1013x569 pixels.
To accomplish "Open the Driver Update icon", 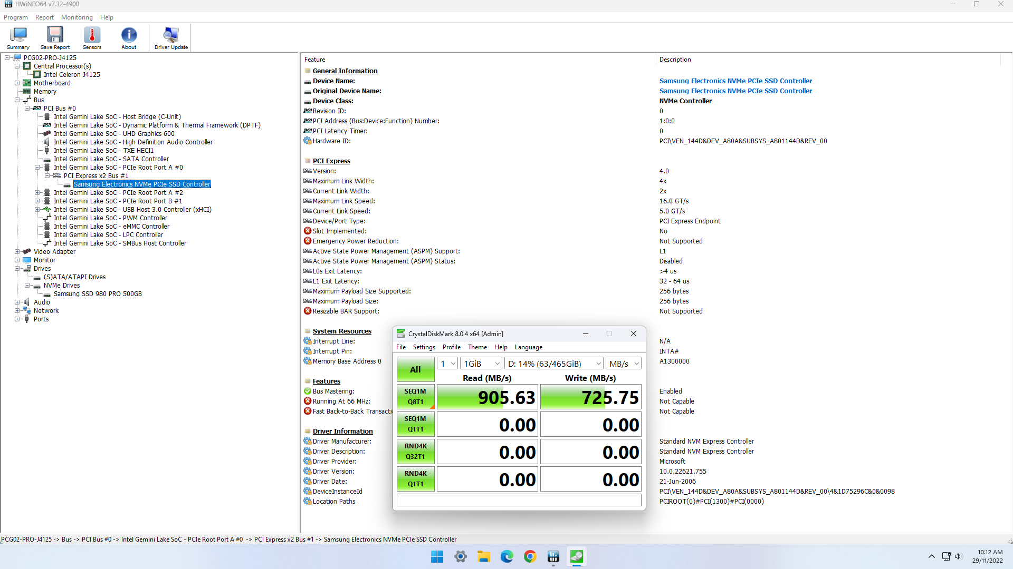I will 171,38.
